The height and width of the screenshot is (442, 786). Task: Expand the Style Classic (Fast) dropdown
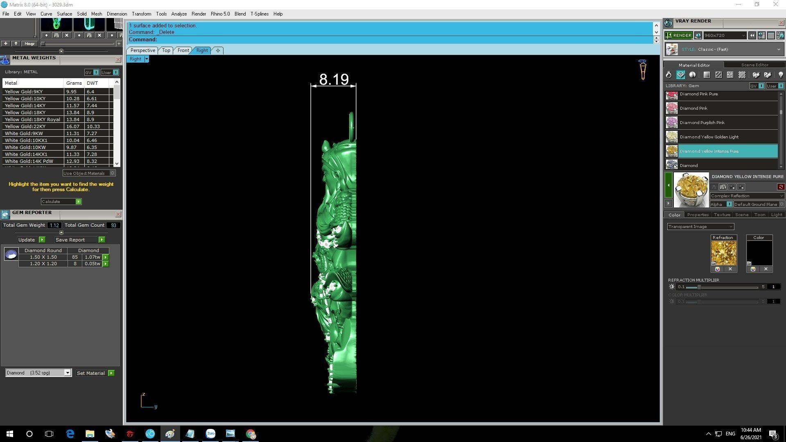[778, 50]
